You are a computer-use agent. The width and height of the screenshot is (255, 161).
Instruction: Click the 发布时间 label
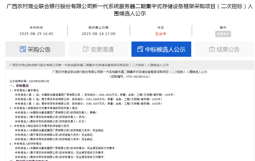[x=36, y=27]
